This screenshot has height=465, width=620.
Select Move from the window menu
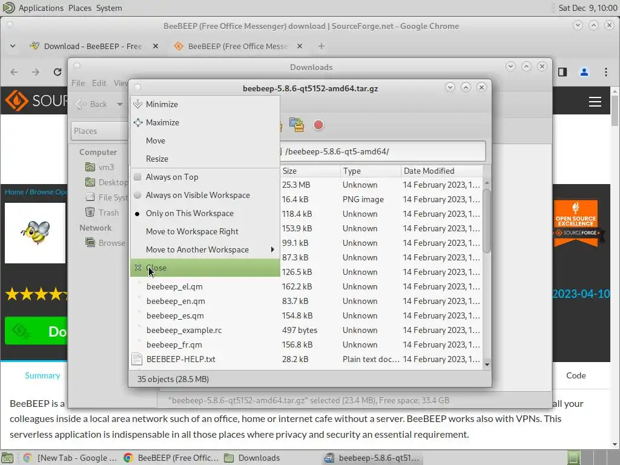pyautogui.click(x=205, y=140)
